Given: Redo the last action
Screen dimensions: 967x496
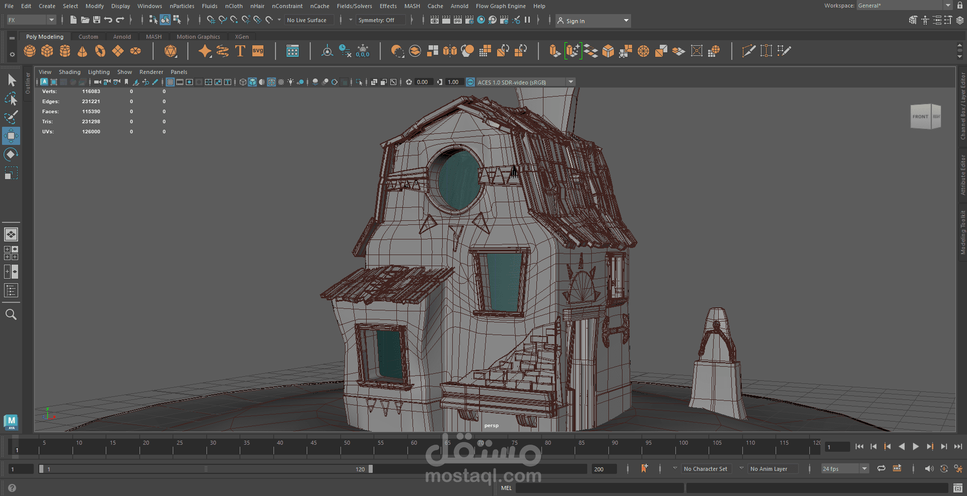Looking at the screenshot, I should point(120,20).
